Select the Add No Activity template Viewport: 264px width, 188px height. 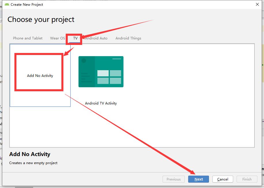(40, 75)
